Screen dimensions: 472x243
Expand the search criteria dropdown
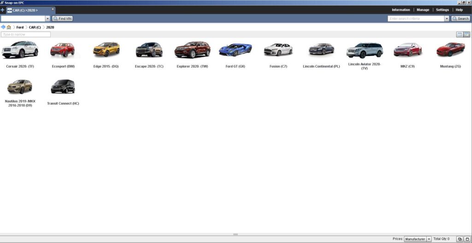click(446, 18)
